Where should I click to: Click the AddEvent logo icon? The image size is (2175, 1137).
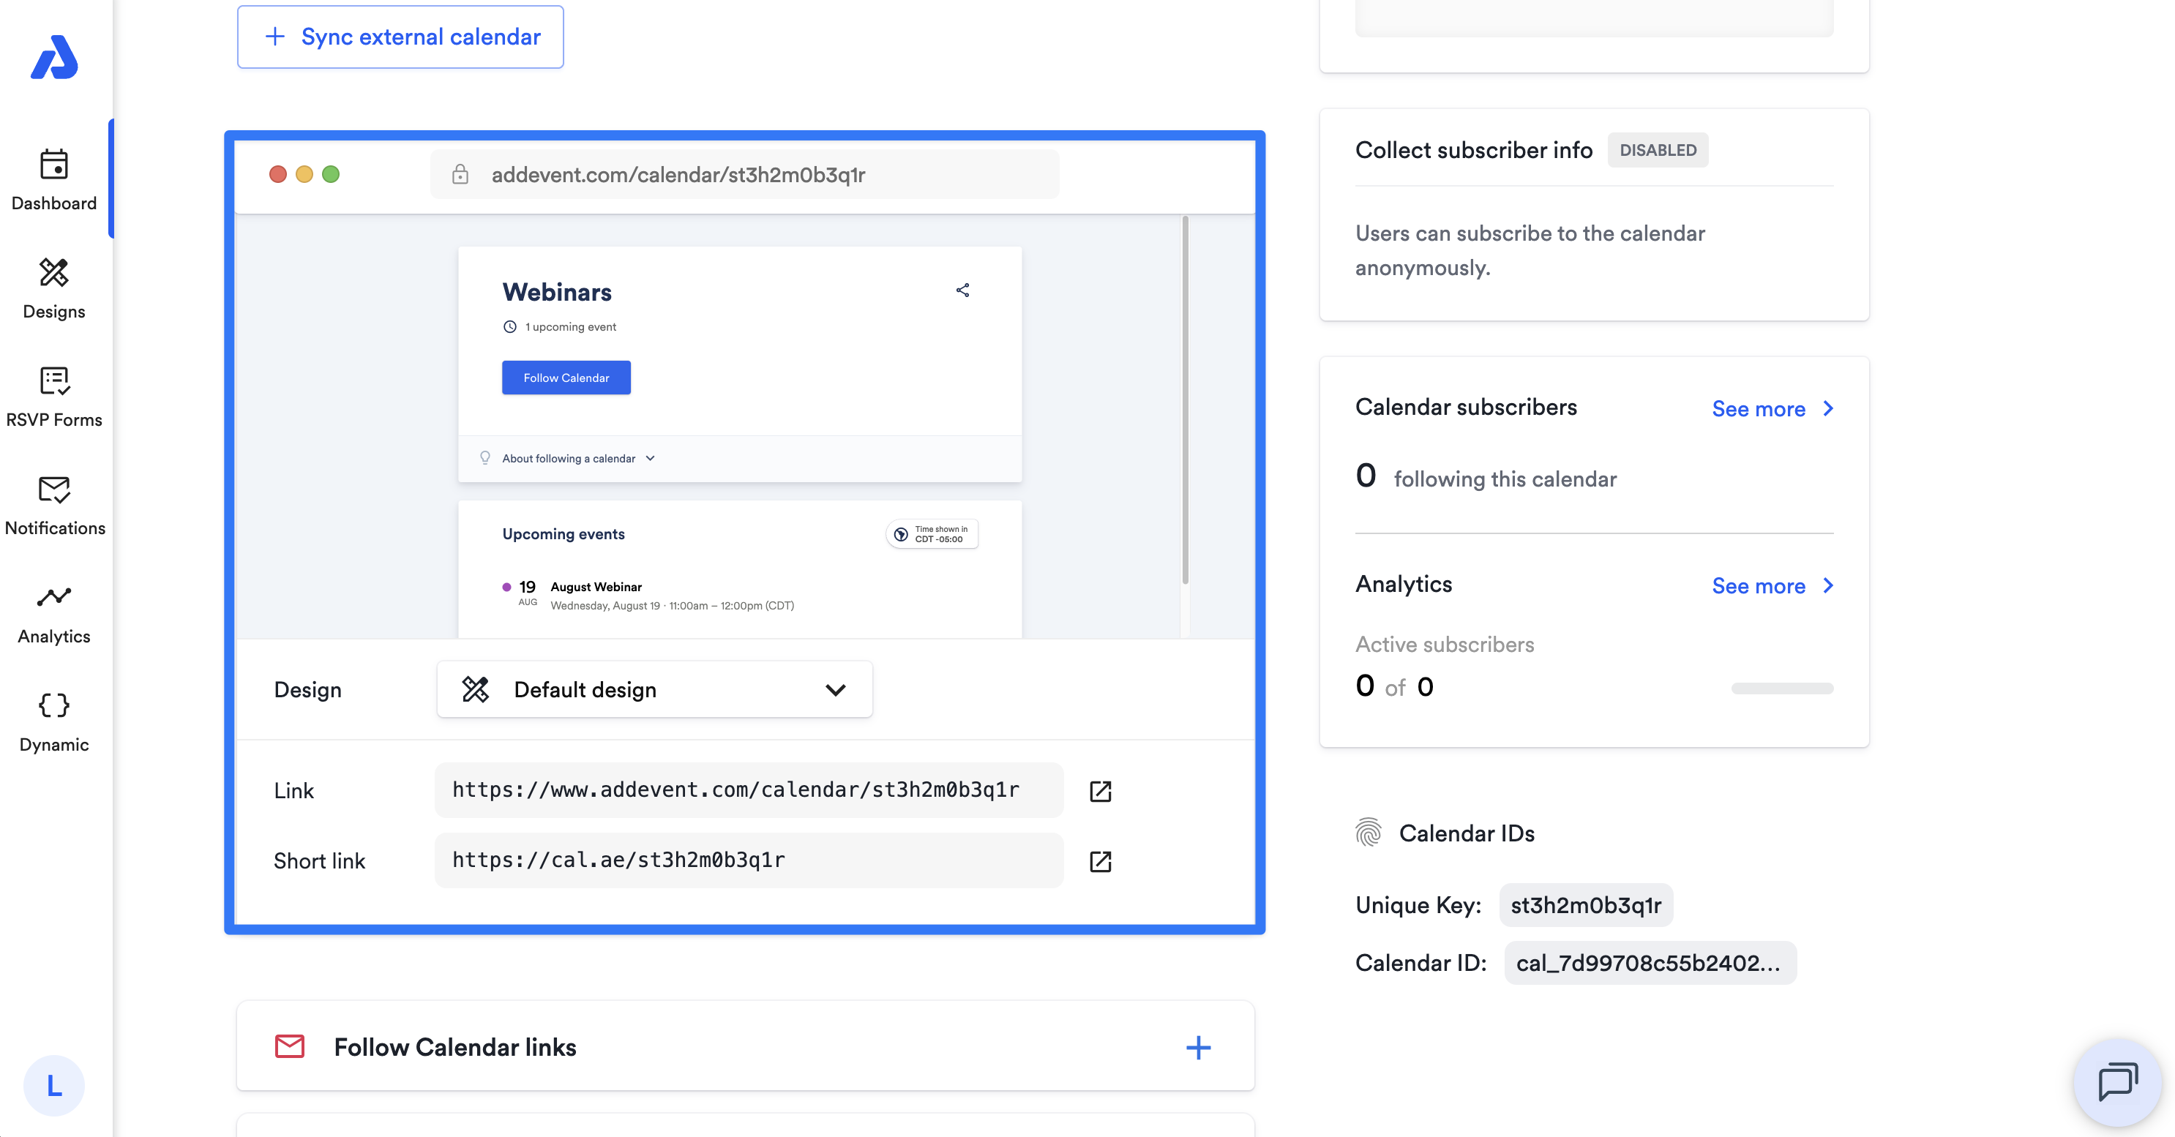coord(54,57)
